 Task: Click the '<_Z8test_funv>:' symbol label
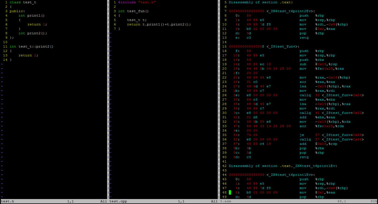pyautogui.click(x=283, y=46)
